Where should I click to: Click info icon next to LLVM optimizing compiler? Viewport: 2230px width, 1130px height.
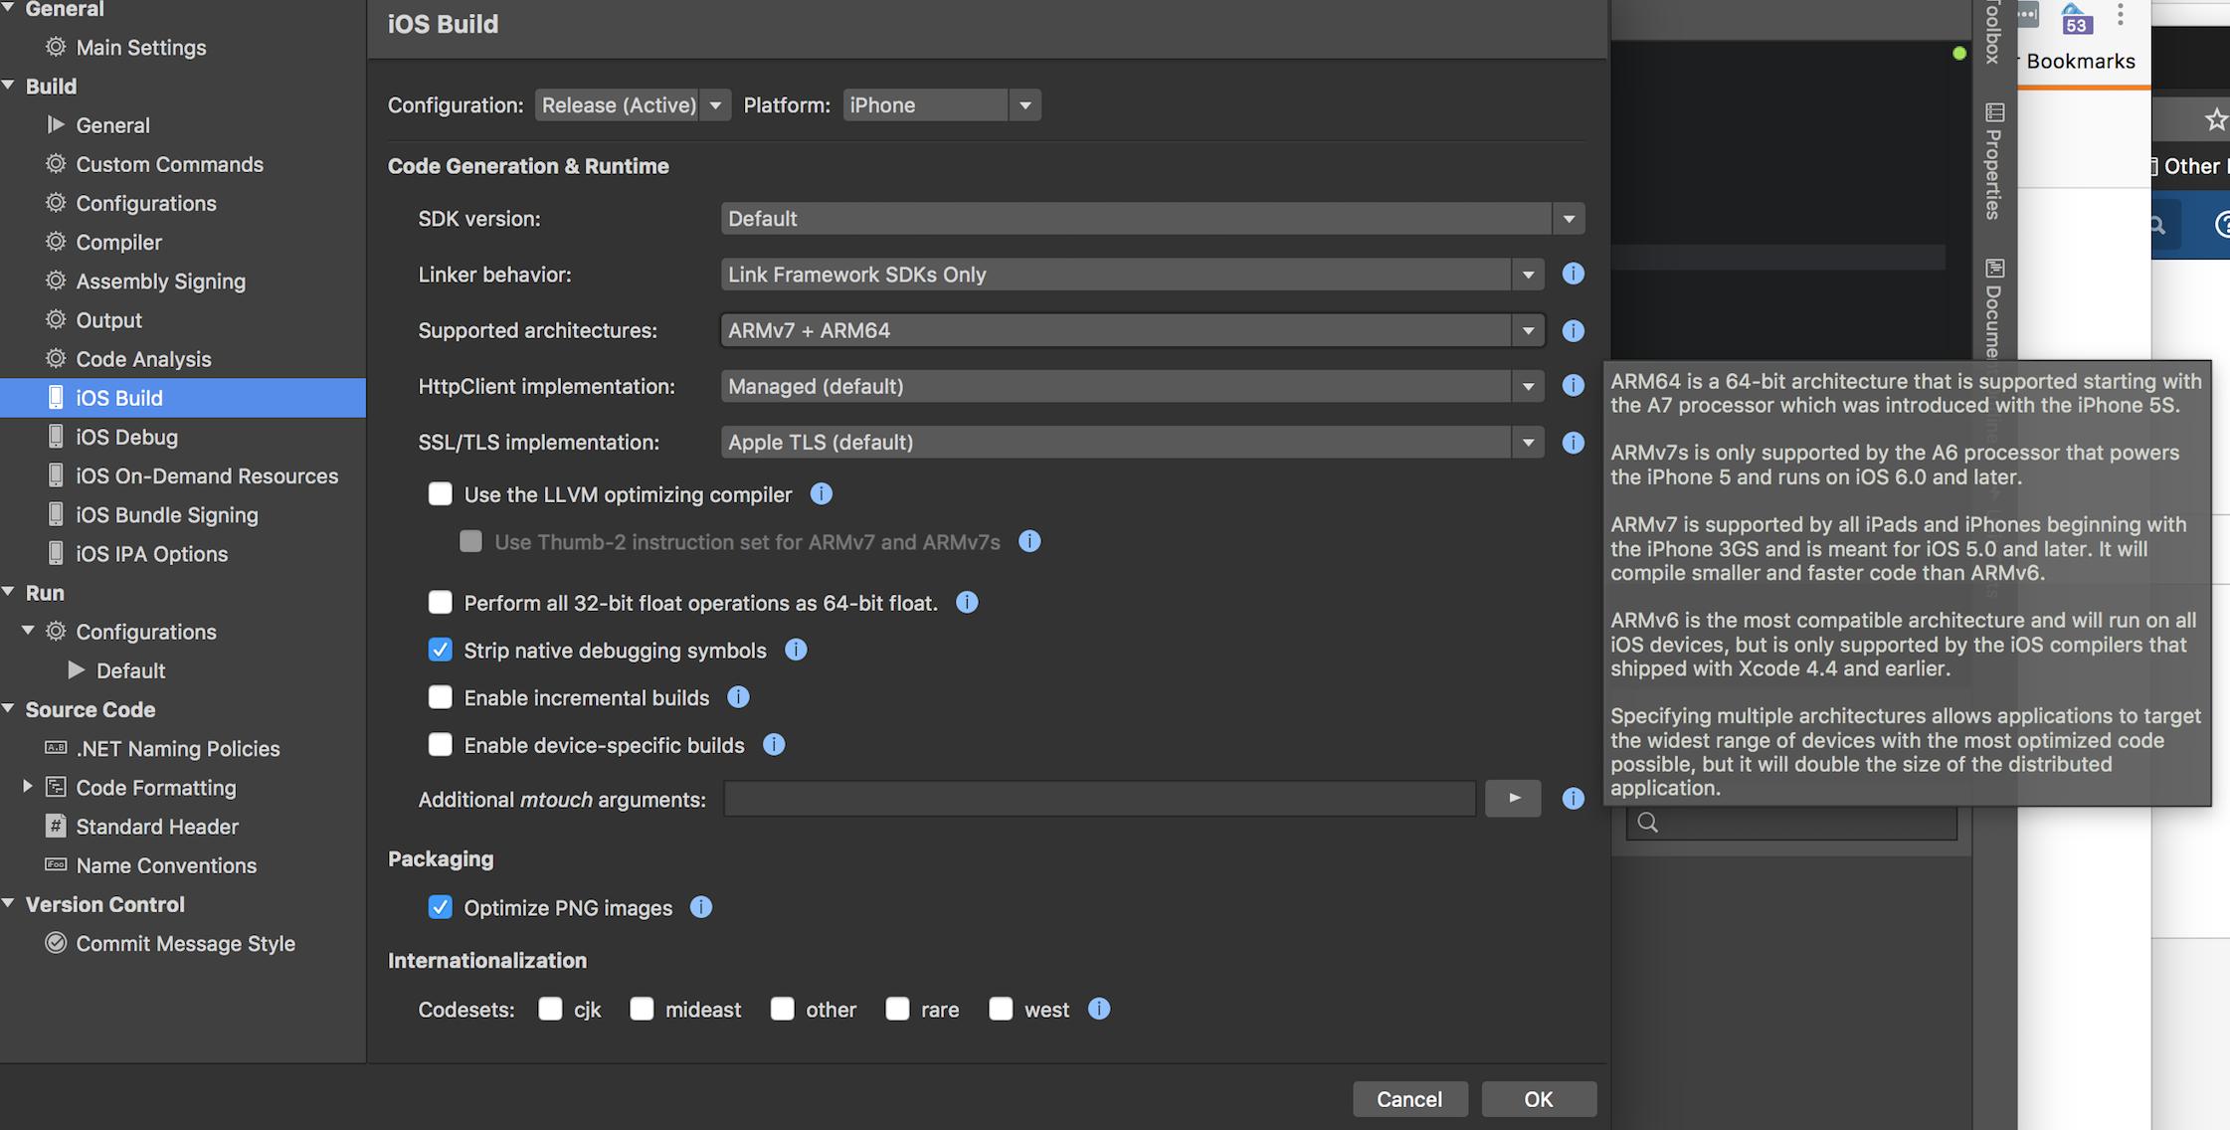tap(821, 494)
